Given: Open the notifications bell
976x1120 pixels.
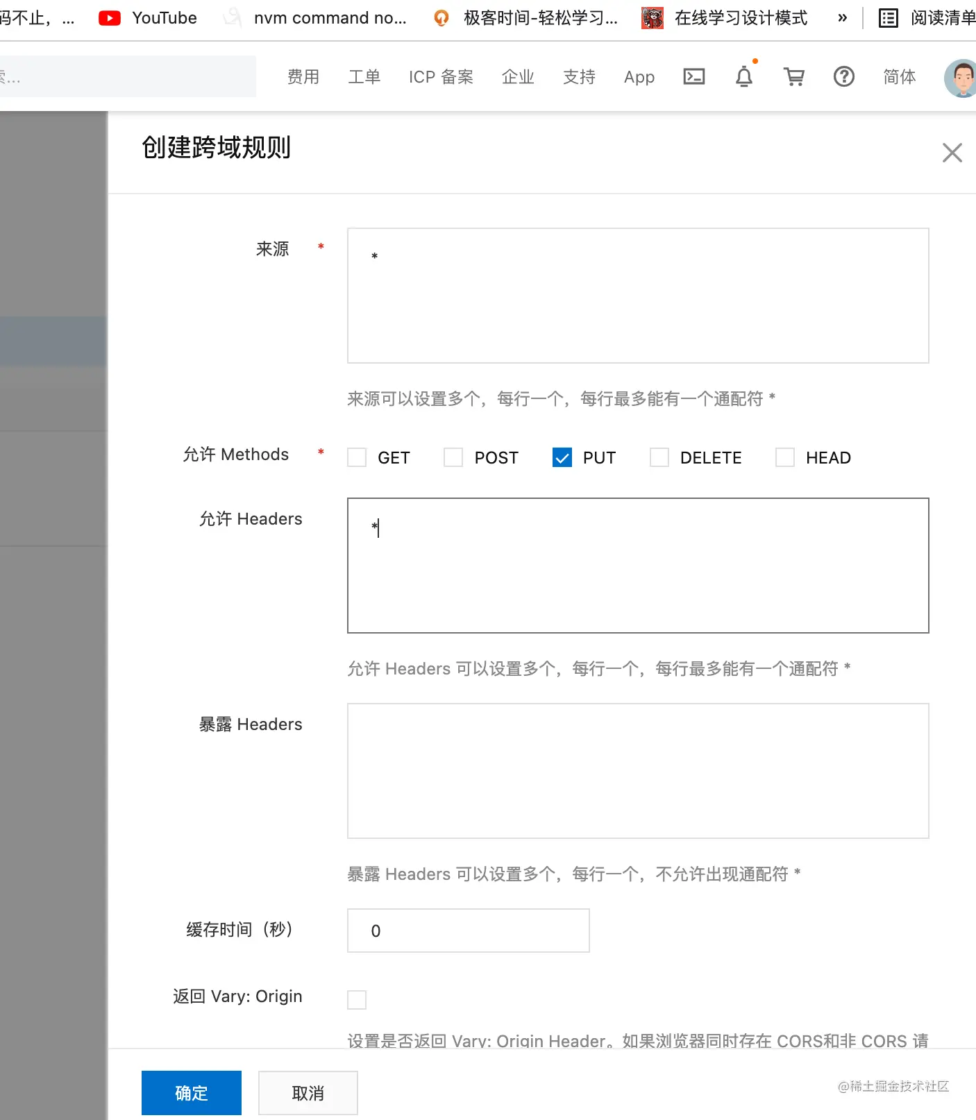Looking at the screenshot, I should pos(744,76).
